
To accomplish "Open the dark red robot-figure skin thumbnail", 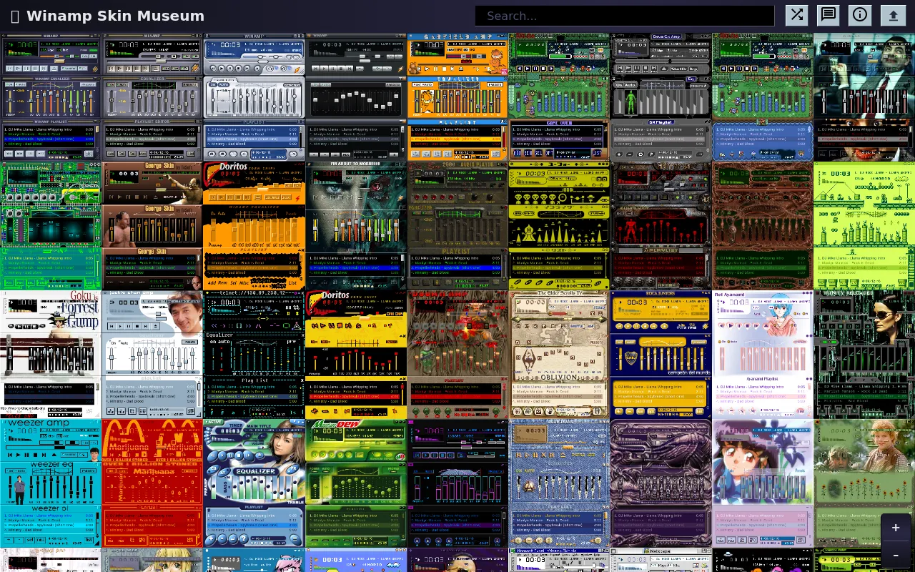I will tap(661, 225).
